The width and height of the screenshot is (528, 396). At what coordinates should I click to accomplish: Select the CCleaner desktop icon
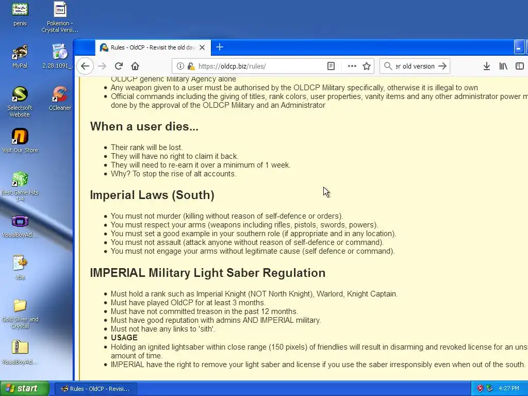tap(60, 98)
